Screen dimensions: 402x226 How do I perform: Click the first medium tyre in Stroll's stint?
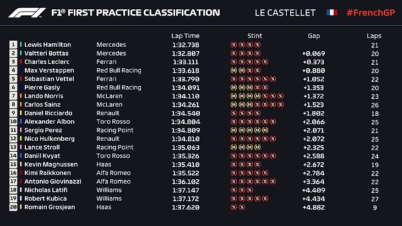(x=233, y=147)
